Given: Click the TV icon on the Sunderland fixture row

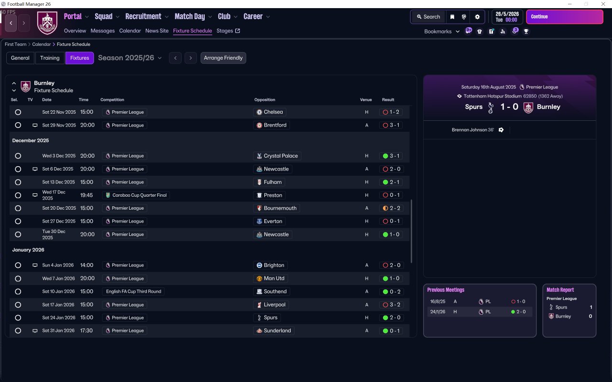Looking at the screenshot, I should click(x=35, y=330).
